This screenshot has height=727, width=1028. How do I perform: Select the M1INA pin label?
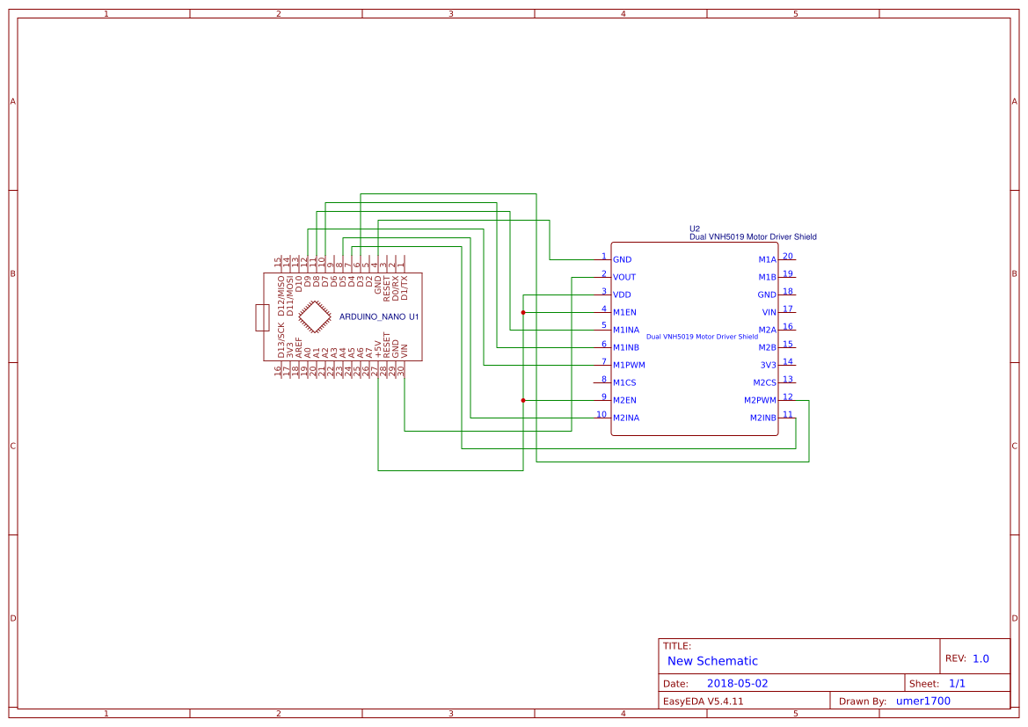pyautogui.click(x=626, y=331)
